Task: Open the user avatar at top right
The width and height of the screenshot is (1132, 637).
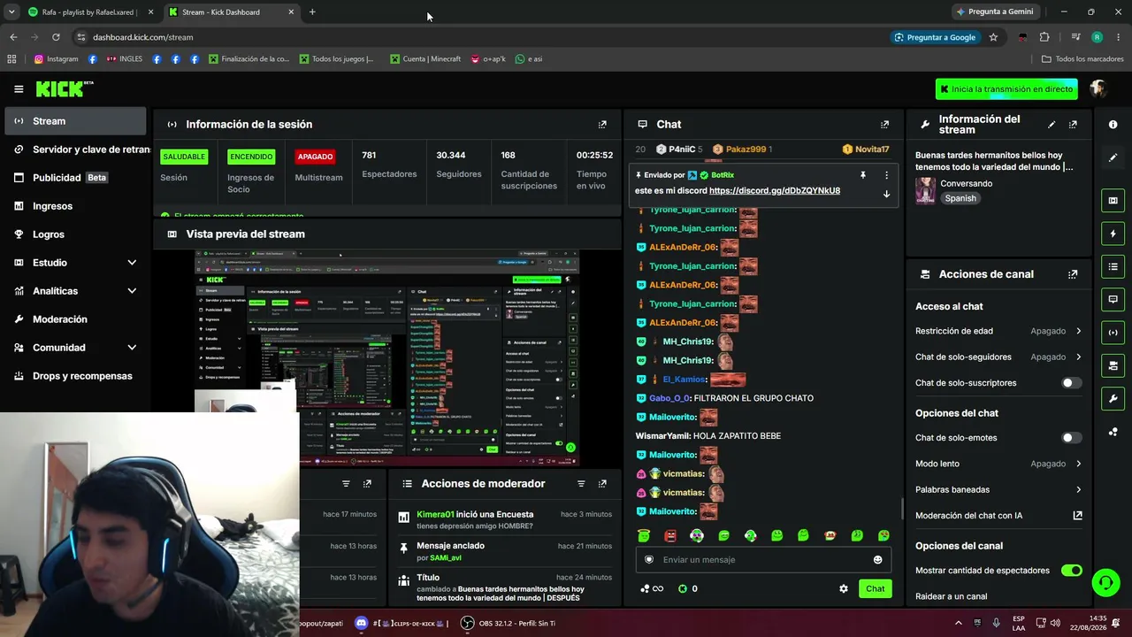Action: click(1098, 88)
